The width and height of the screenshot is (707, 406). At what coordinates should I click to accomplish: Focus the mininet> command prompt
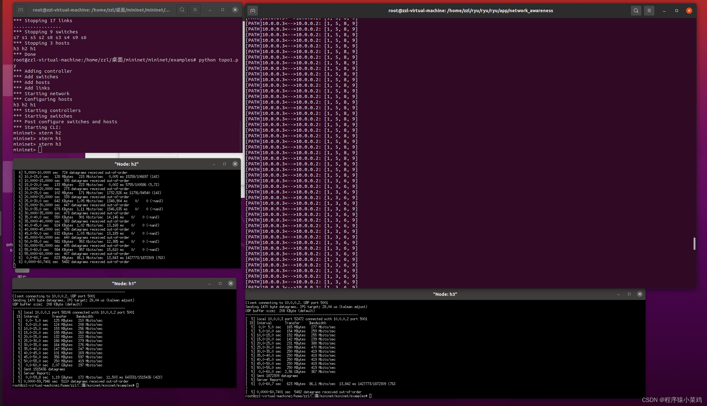tap(40, 150)
